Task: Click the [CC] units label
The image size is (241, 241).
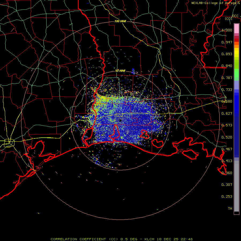Action: [x=228, y=18]
